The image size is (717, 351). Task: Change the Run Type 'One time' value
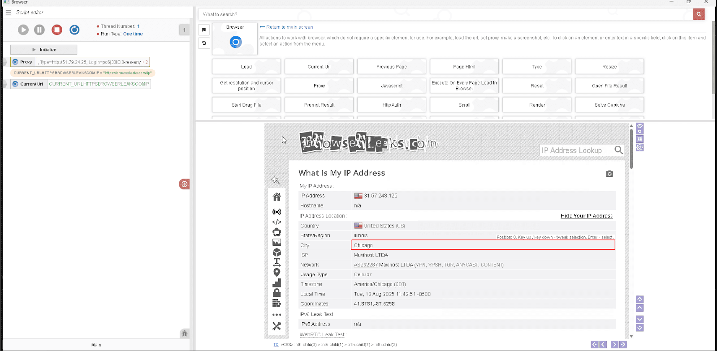[133, 34]
